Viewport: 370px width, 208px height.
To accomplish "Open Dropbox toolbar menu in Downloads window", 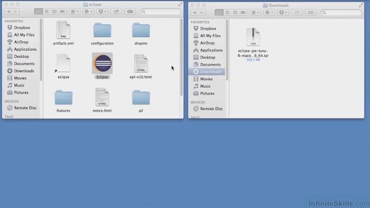I will 283,13.
